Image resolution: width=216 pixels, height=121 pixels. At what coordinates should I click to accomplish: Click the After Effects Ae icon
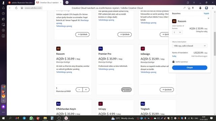tap(58, 104)
